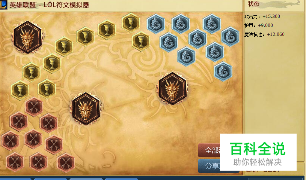Pick the dragon quintessence beside the red marks
Image resolution: width=306 pixels, height=180 pixels.
pyautogui.click(x=86, y=109)
